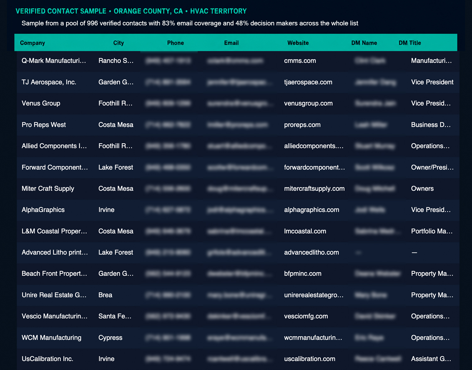
Task: Click the Forward Component… company name
Action: point(55,167)
